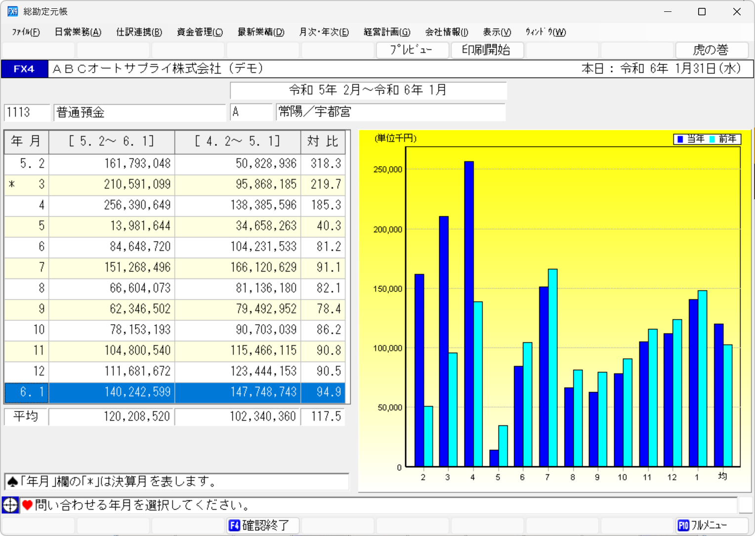Select the month 4 row in table
This screenshot has height=536, width=755.
click(174, 205)
